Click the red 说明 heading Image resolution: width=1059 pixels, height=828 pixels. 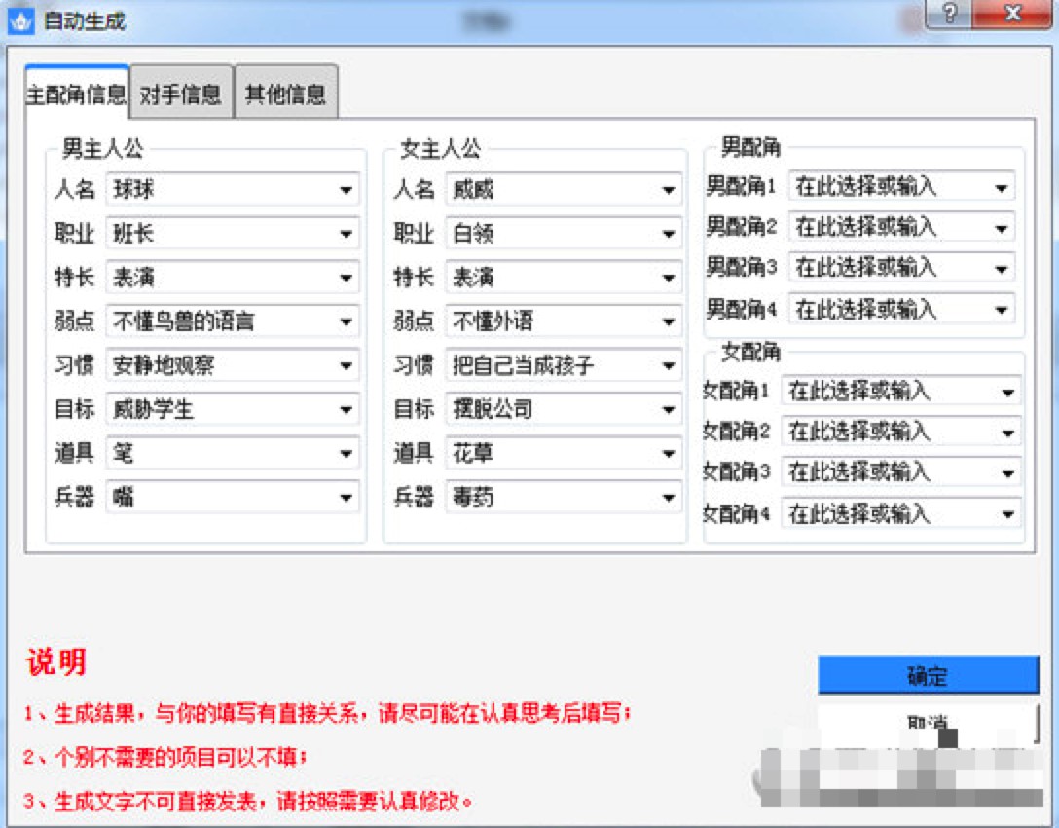point(56,661)
